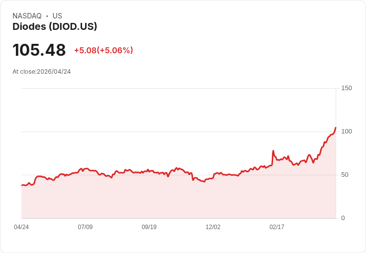Click the final highest point of the price line
This screenshot has height=253, width=366.
pyautogui.click(x=336, y=127)
